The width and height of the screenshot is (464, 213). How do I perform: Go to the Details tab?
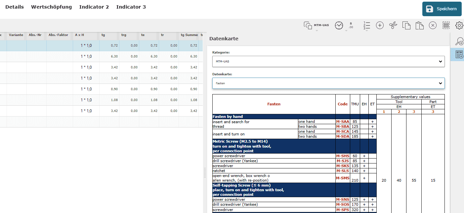click(15, 7)
